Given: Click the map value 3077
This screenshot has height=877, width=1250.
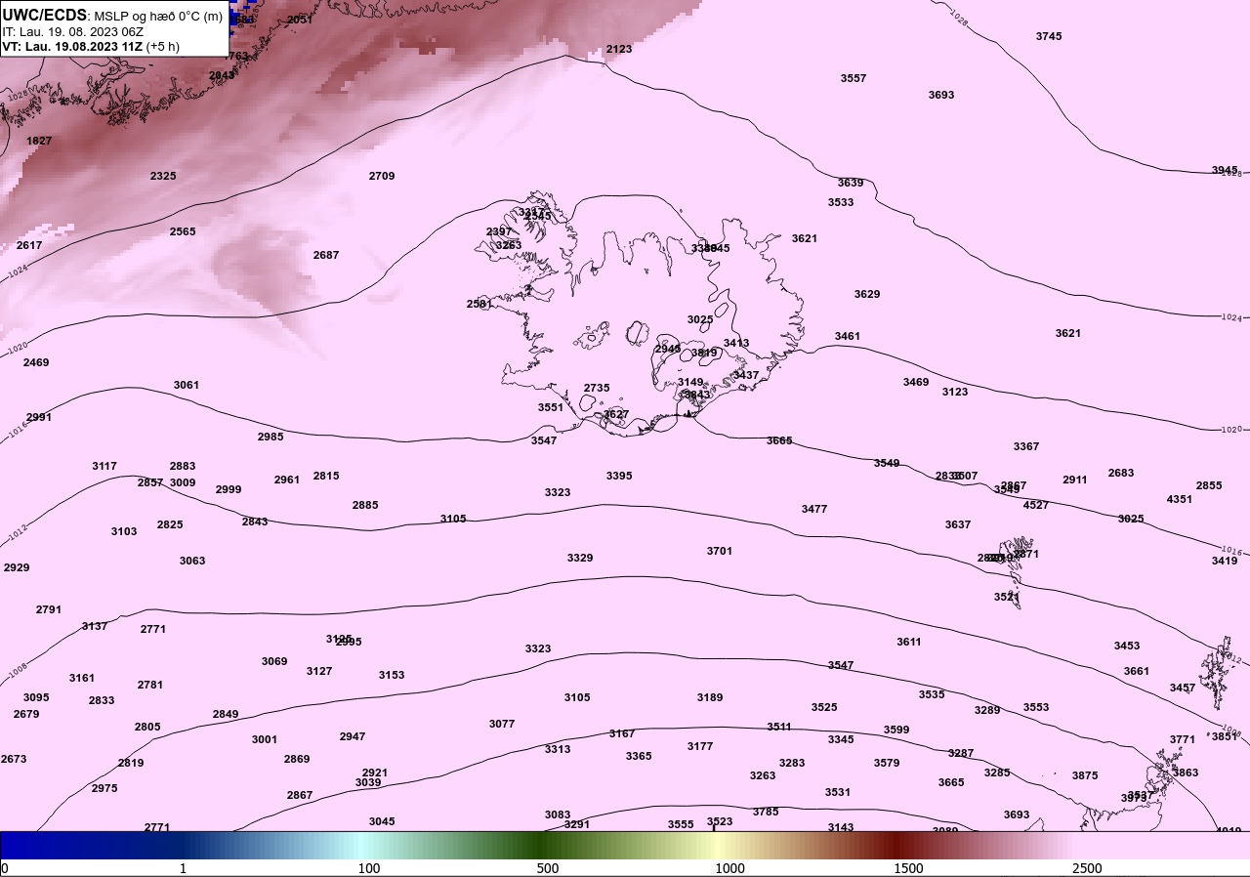Looking at the screenshot, I should 502,724.
